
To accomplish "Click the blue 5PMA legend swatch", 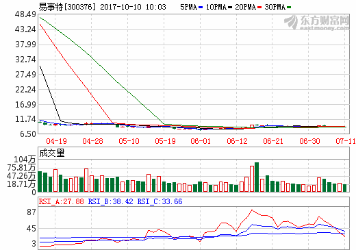I will click(201, 8).
